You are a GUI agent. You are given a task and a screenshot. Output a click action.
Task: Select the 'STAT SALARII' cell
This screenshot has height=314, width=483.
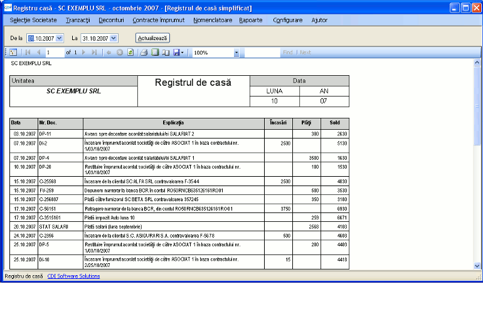60,227
